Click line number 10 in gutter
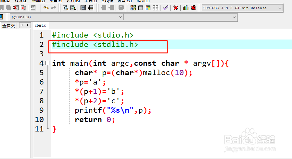 [39, 119]
